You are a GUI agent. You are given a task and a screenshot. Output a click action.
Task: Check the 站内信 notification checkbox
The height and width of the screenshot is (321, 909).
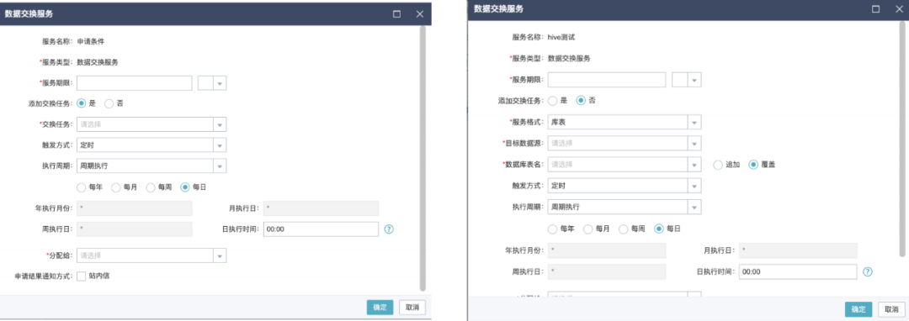tap(81, 276)
